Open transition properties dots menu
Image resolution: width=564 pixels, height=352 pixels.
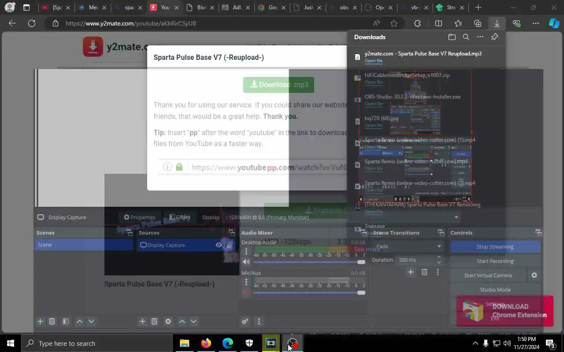pyautogui.click(x=438, y=272)
